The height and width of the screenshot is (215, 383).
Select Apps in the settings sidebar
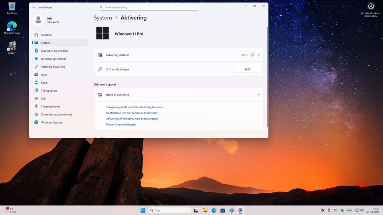44,75
